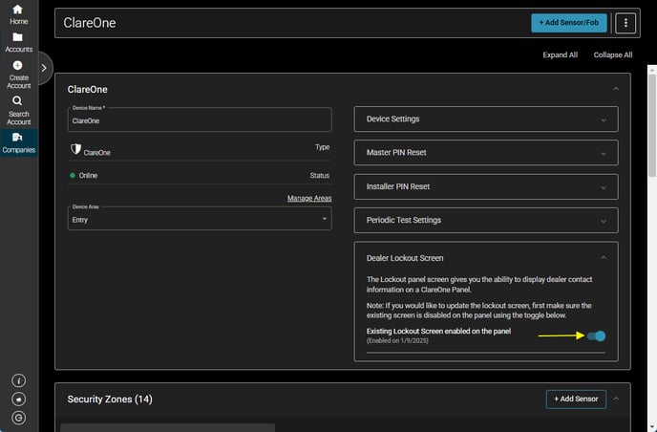Open the Manage Areas link
657x432 pixels.
[309, 199]
